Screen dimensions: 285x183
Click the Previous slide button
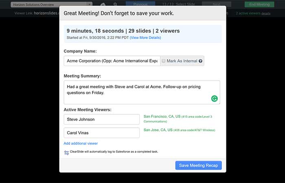pos(140,4)
